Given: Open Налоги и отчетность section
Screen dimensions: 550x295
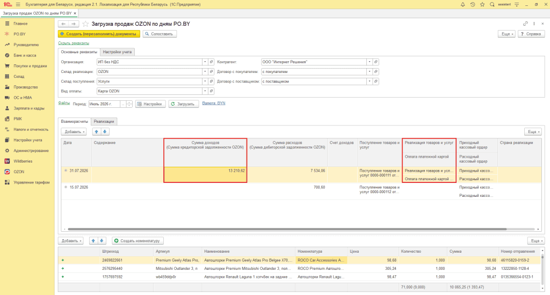Looking at the screenshot, I should 31,129.
